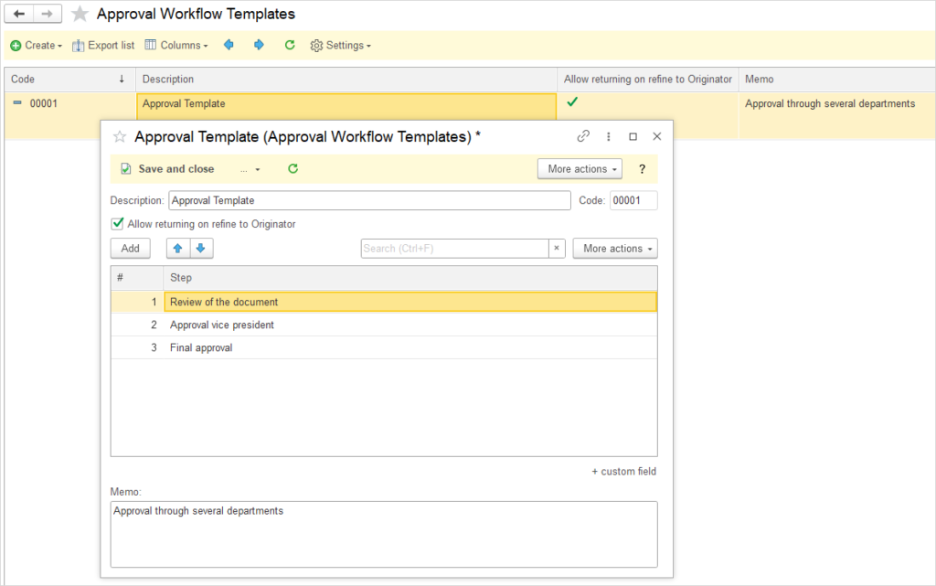Move step down with blue down arrow
This screenshot has width=936, height=586.
(201, 249)
